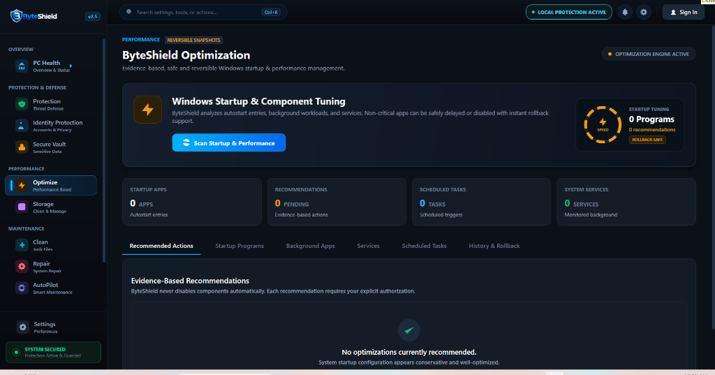The height and width of the screenshot is (375, 715).
Task: Click the Sign In button
Action: pos(683,13)
